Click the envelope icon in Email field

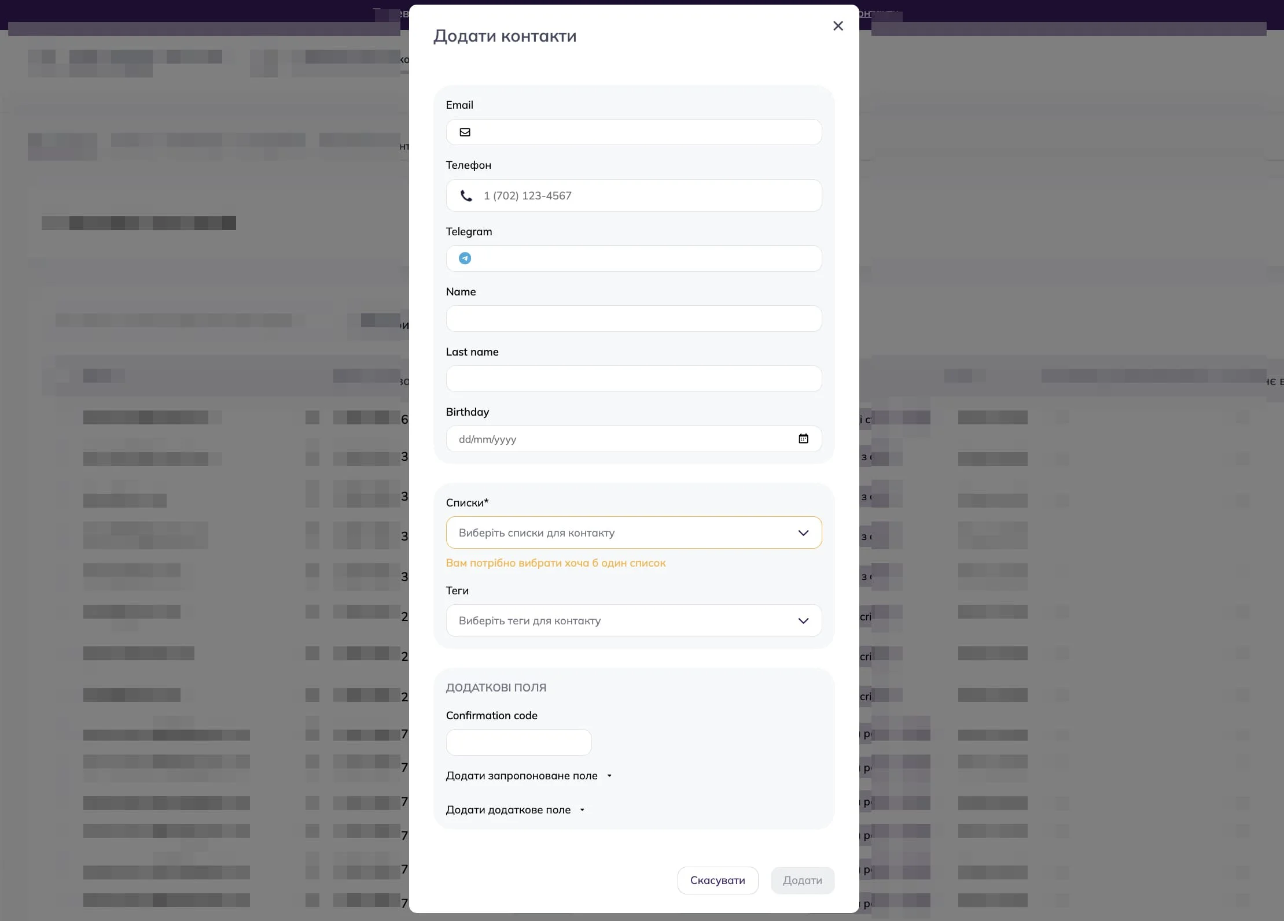(x=465, y=132)
